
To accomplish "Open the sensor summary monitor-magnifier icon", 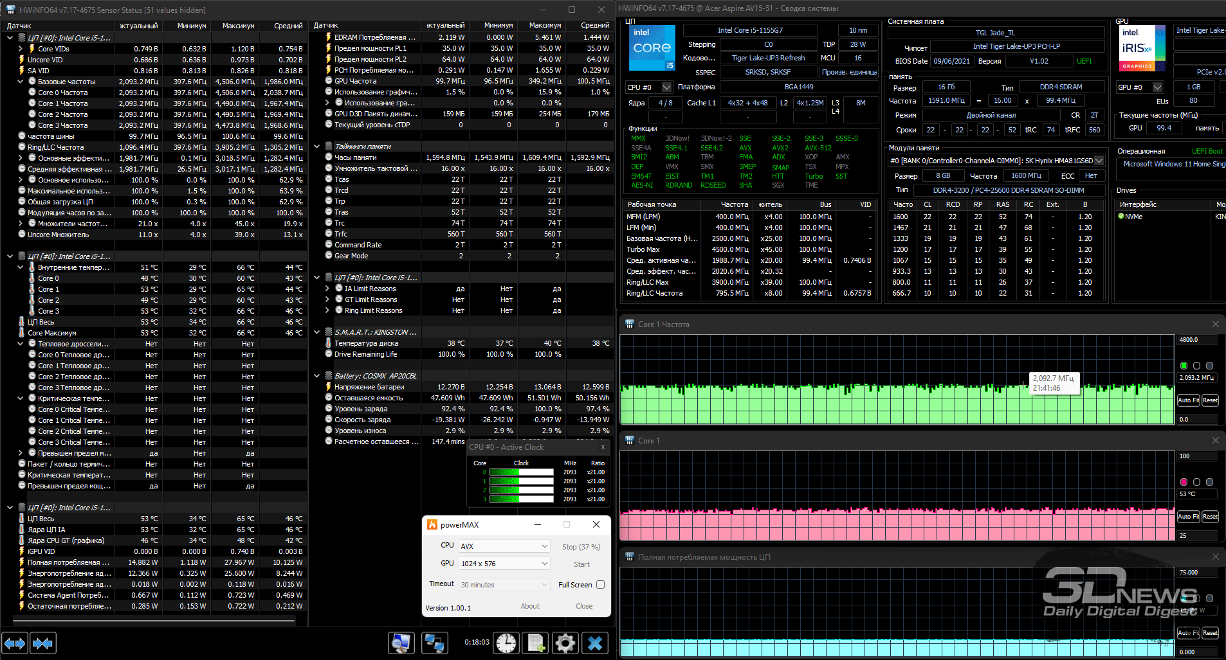I will [x=401, y=643].
